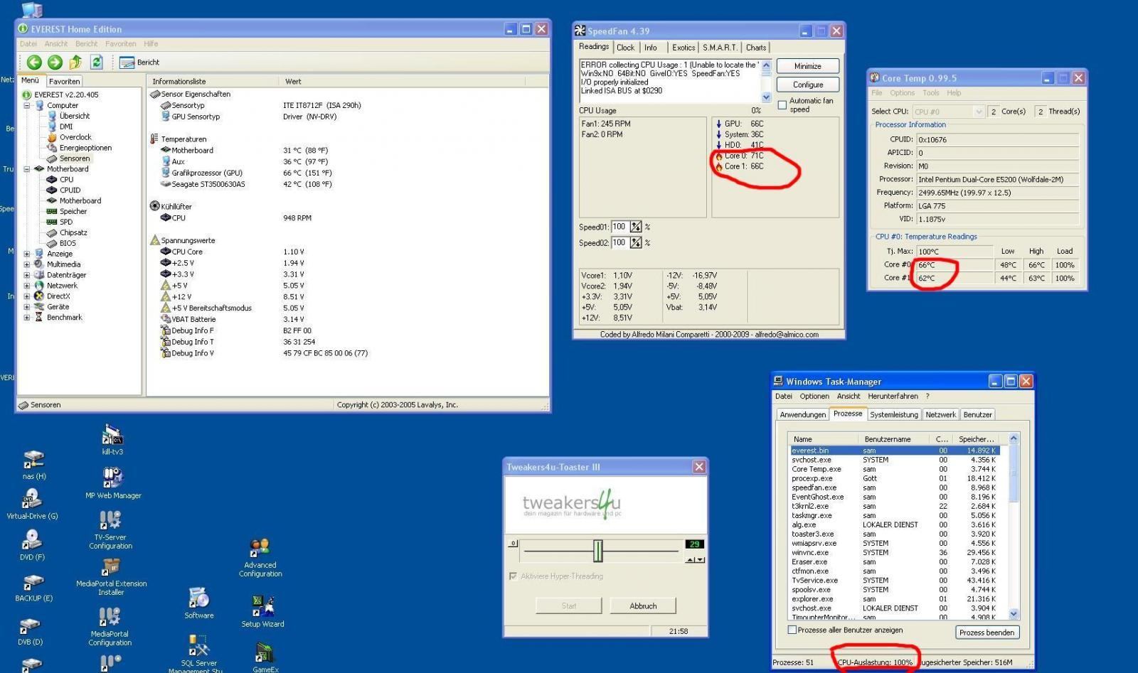Image resolution: width=1138 pixels, height=673 pixels.
Task: Click the Abbruch button in Toaster
Action: pos(643,606)
